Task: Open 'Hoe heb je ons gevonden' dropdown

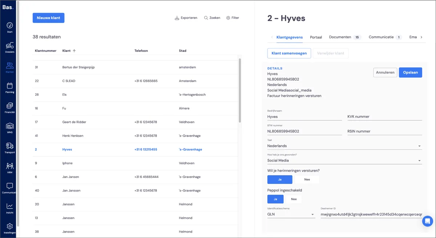Action: coord(345,160)
